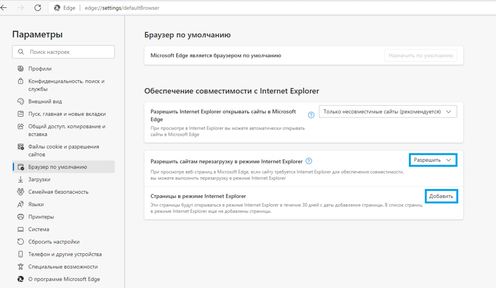Screen dimensions: 496x288
Task: Click the О программе Microsoft Edge logo icon
Action: [x=21, y=279]
